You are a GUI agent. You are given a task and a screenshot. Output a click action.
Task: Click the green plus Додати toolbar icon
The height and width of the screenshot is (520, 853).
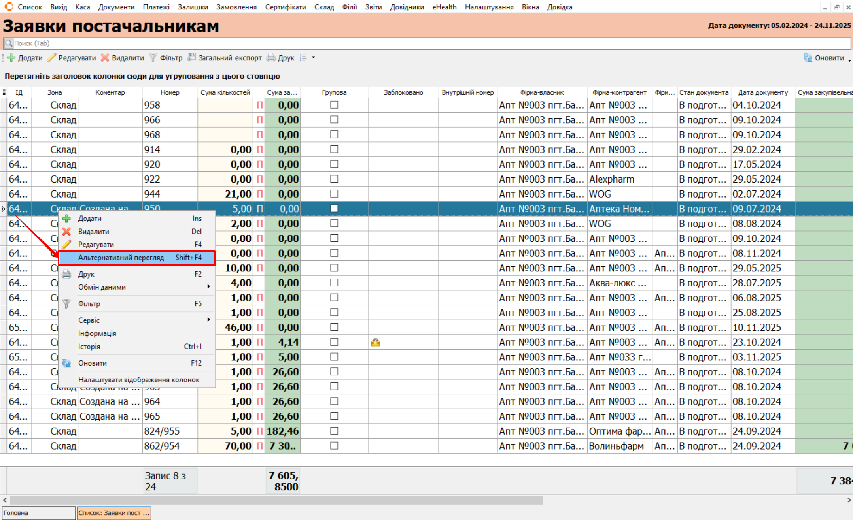pos(11,58)
